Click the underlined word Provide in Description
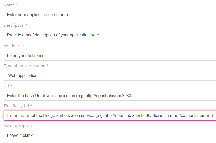216x143 pixels. pyautogui.click(x=14, y=35)
